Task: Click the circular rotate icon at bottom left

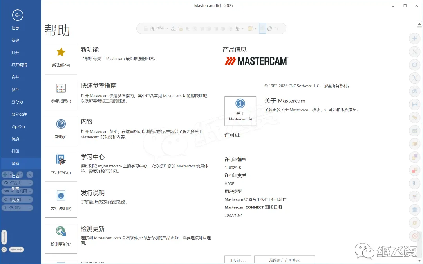Action: coord(4,250)
